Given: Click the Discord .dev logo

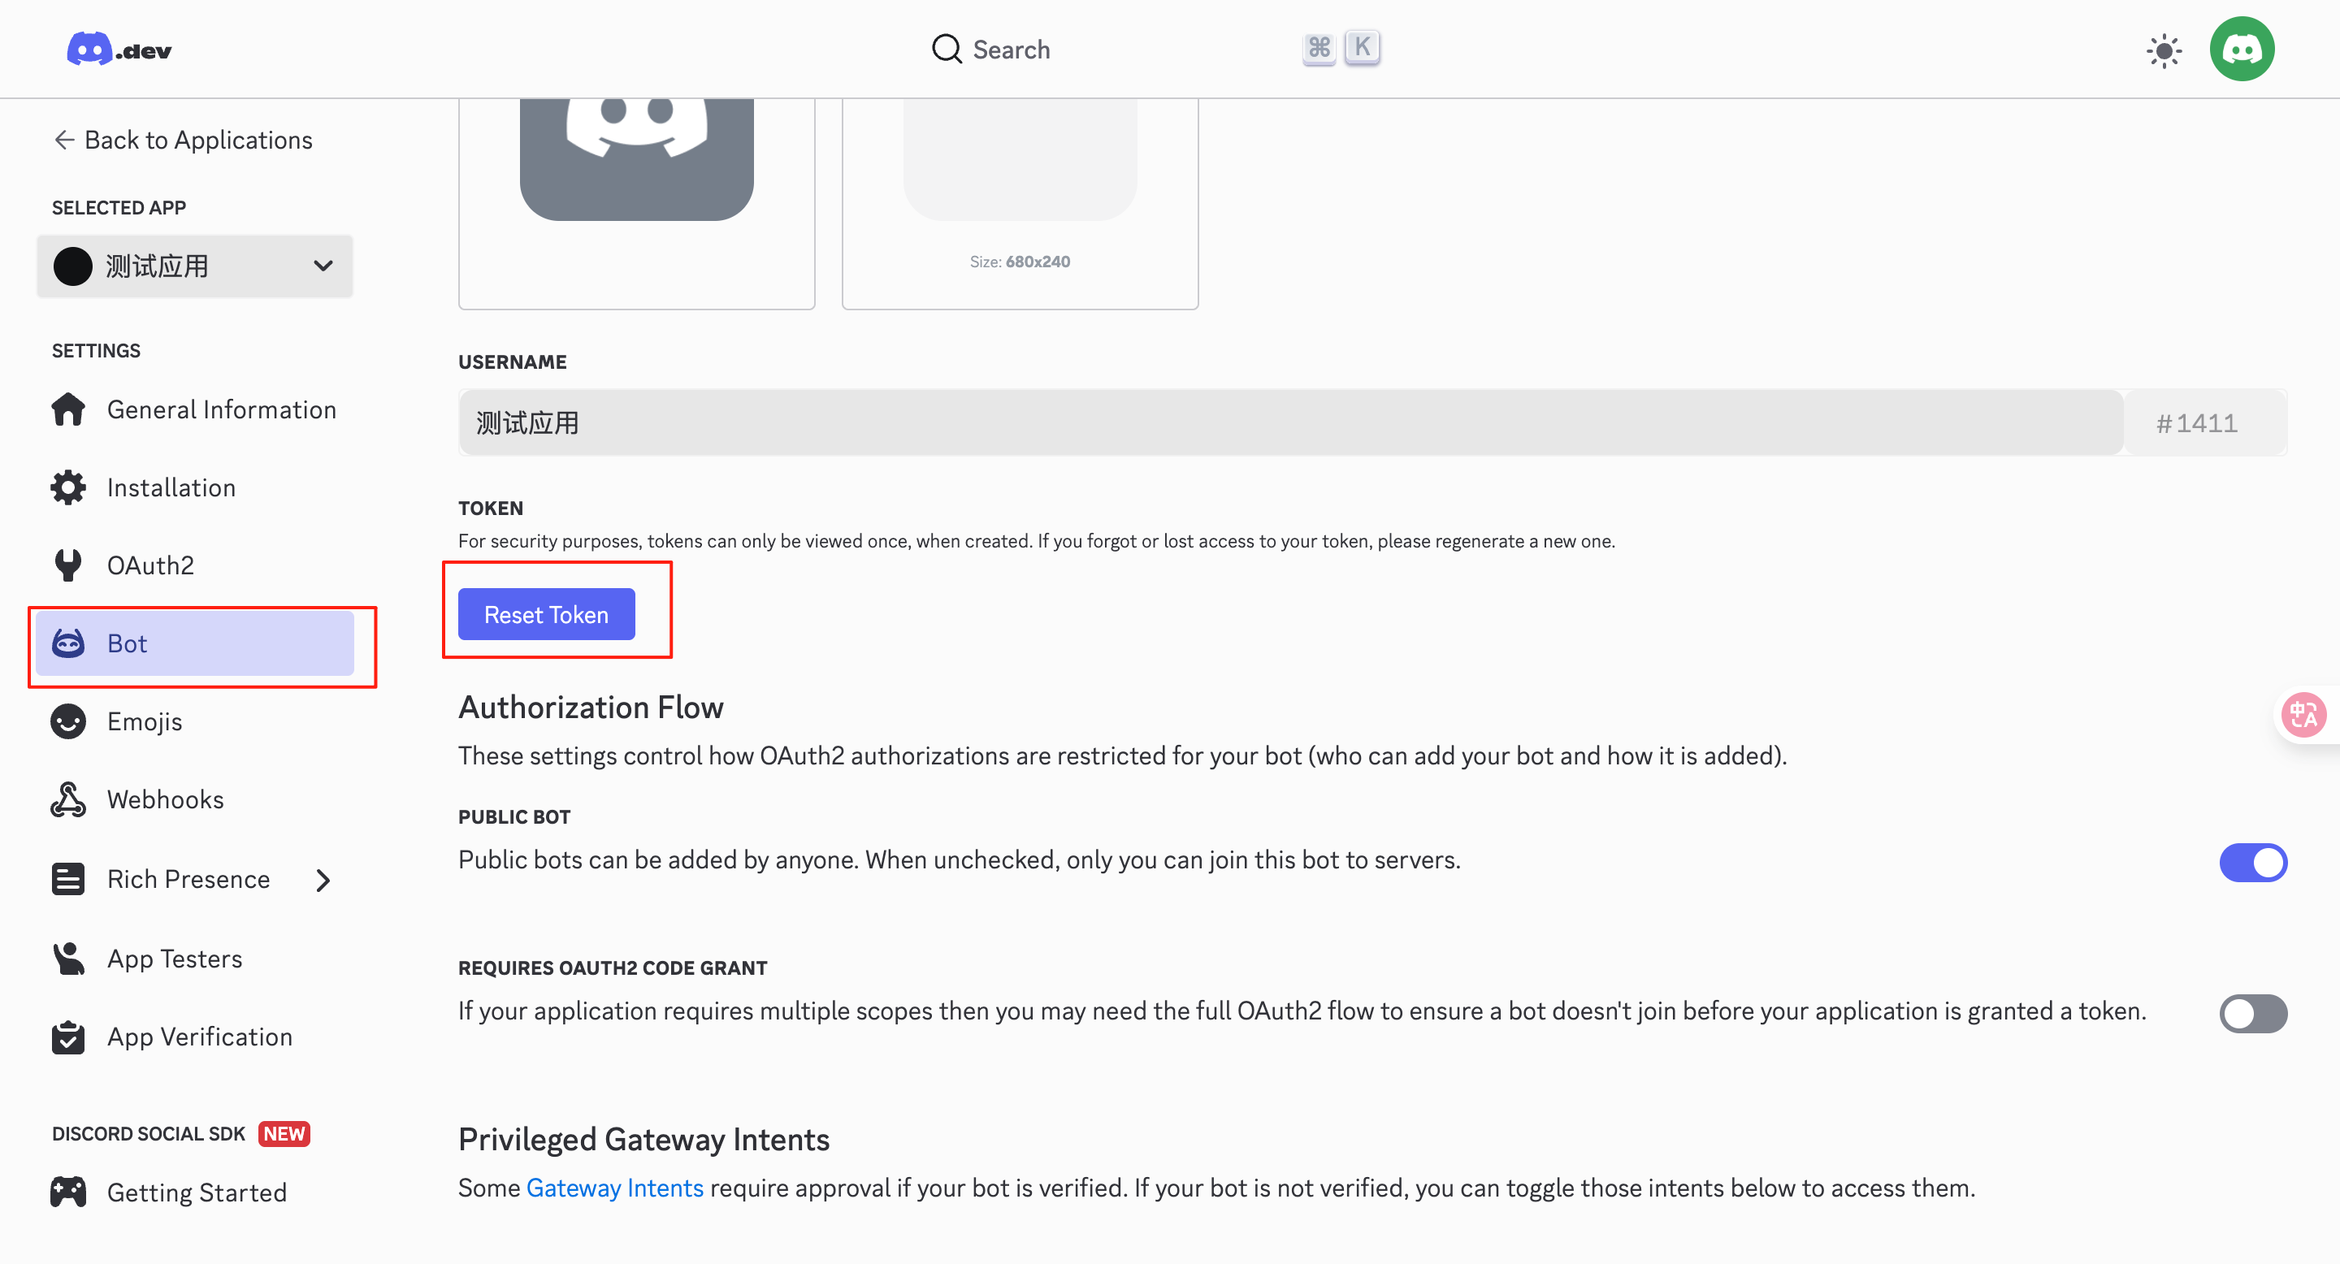Looking at the screenshot, I should click(x=119, y=49).
